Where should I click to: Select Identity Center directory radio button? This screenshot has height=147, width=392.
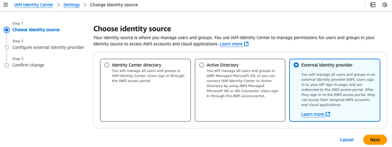pyautogui.click(x=107, y=65)
